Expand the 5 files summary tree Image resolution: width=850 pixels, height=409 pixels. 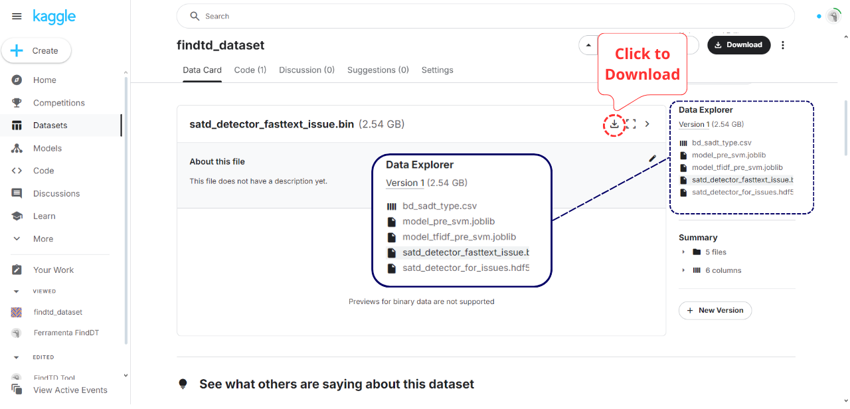[683, 252]
